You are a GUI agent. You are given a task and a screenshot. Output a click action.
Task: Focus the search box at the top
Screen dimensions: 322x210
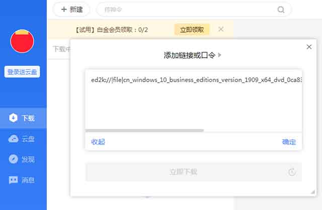pos(191,10)
